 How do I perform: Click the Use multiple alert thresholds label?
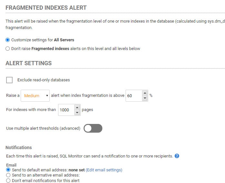43,128
